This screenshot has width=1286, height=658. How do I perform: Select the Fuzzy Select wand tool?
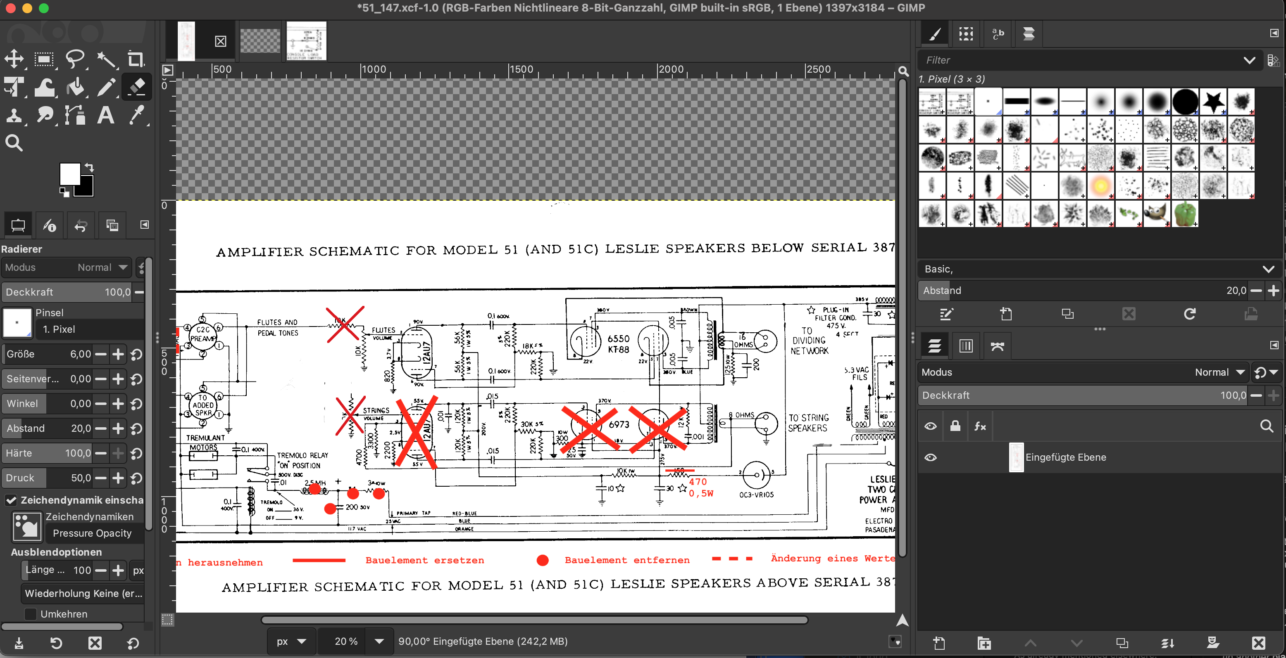pos(106,59)
